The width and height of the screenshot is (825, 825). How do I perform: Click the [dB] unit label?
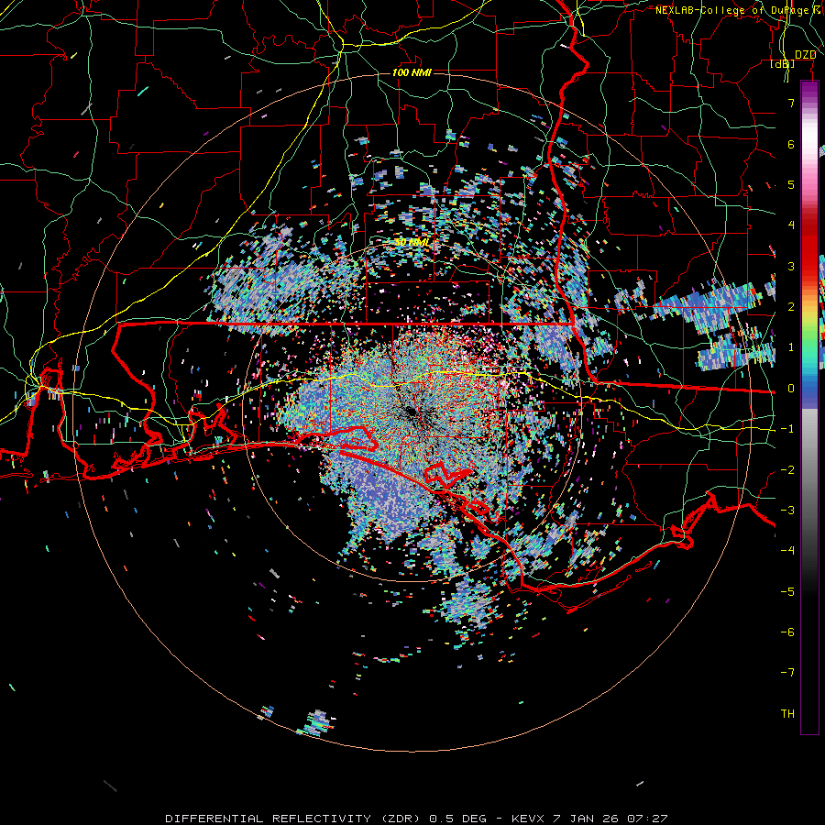click(x=783, y=63)
